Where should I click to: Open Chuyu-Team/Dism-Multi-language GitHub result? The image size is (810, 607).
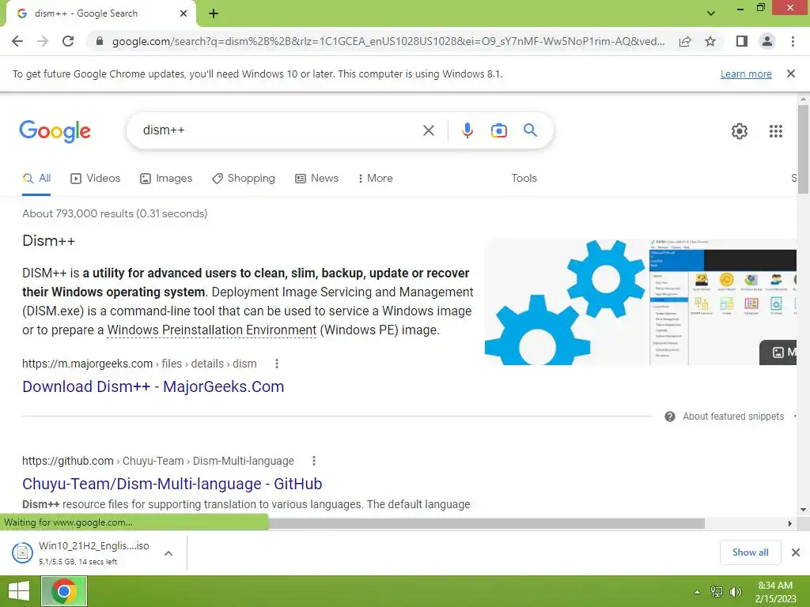point(172,484)
